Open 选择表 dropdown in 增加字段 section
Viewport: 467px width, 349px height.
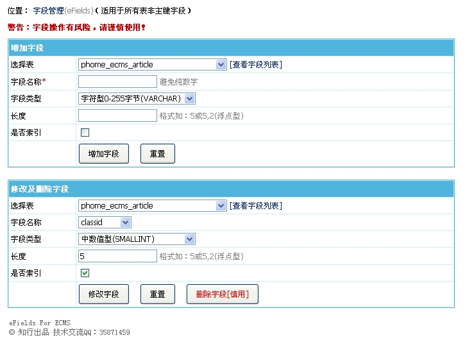[152, 64]
